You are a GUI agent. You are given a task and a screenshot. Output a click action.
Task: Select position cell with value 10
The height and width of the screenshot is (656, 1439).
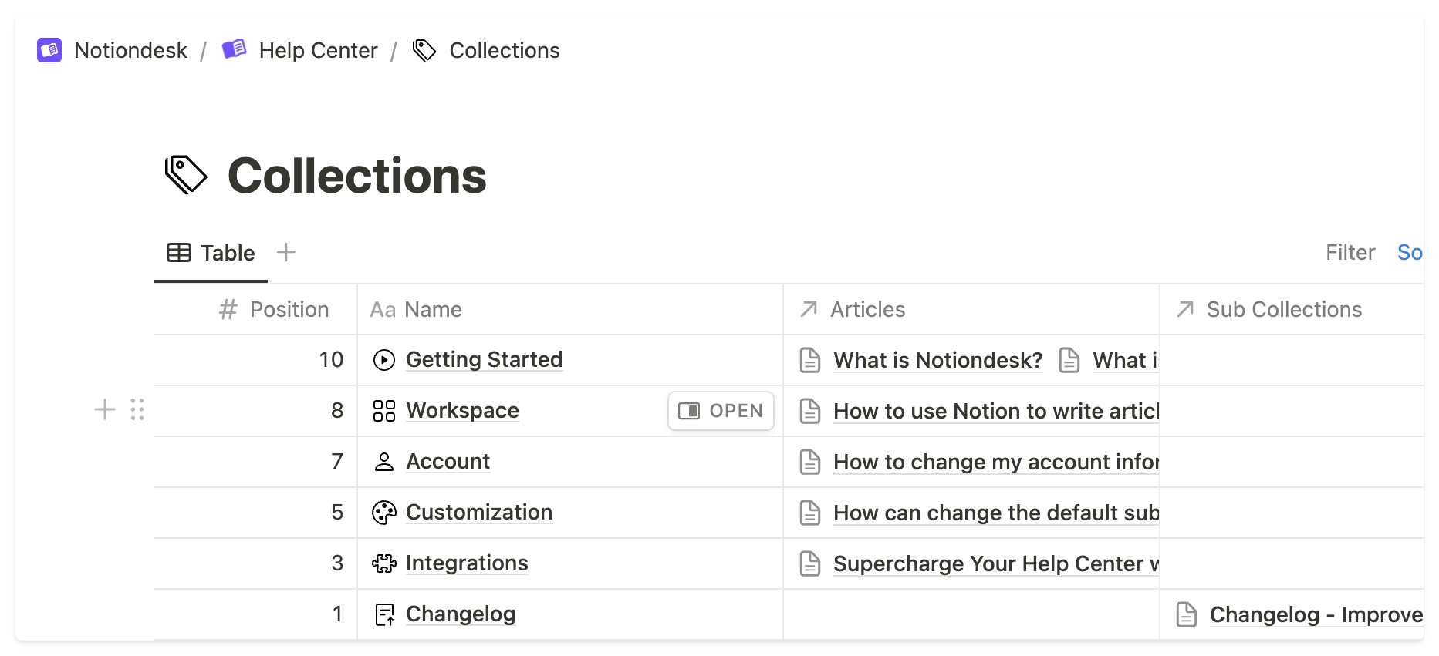point(255,360)
